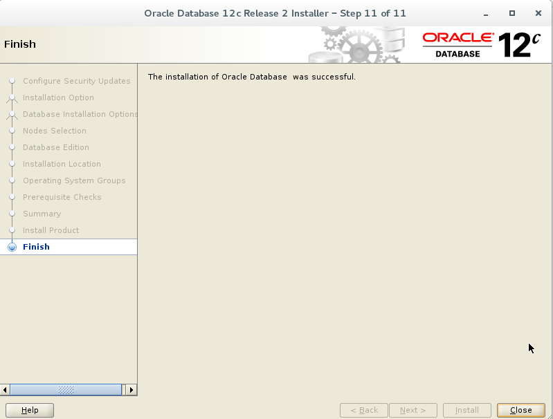Click the sidebar scroll left arrow
This screenshot has width=553, height=419.
[x=5, y=390]
